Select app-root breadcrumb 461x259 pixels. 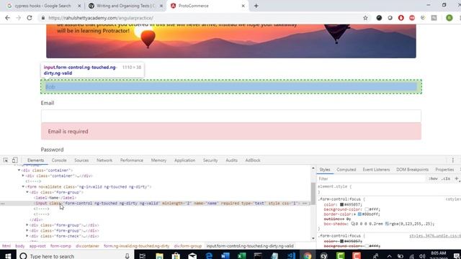[37, 246]
